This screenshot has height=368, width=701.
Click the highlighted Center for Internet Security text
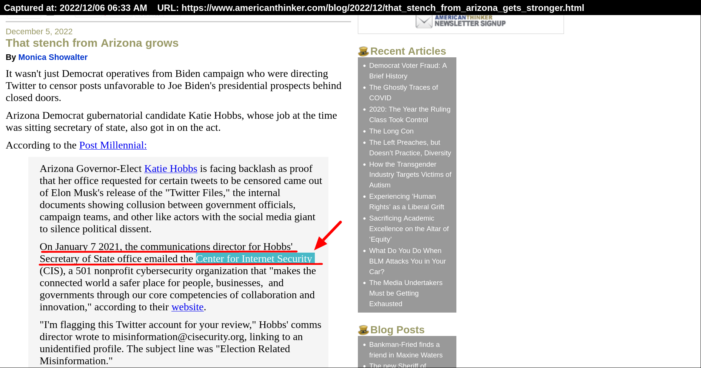(x=254, y=259)
